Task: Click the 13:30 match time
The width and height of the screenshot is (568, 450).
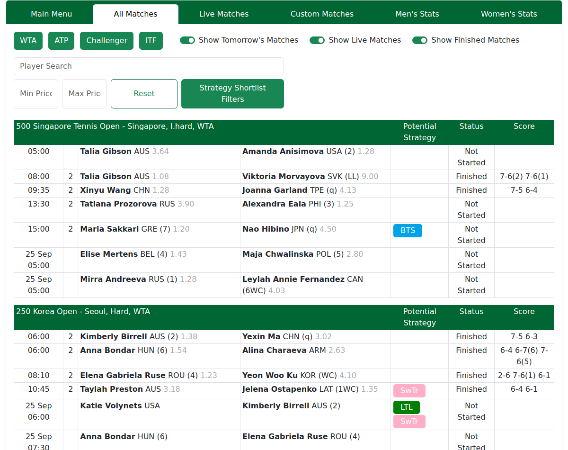Action: click(x=38, y=204)
